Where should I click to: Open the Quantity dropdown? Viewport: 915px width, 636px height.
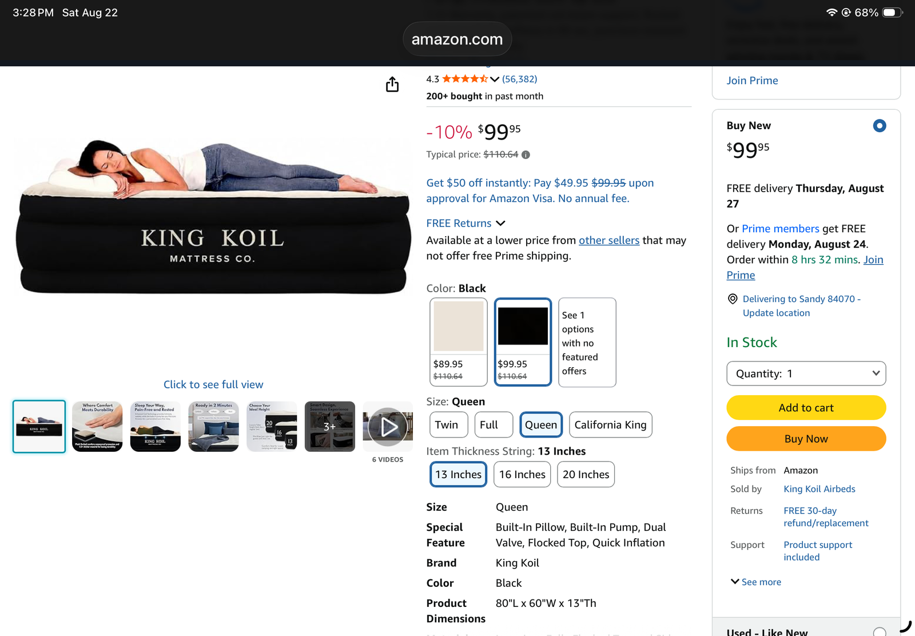pyautogui.click(x=806, y=373)
